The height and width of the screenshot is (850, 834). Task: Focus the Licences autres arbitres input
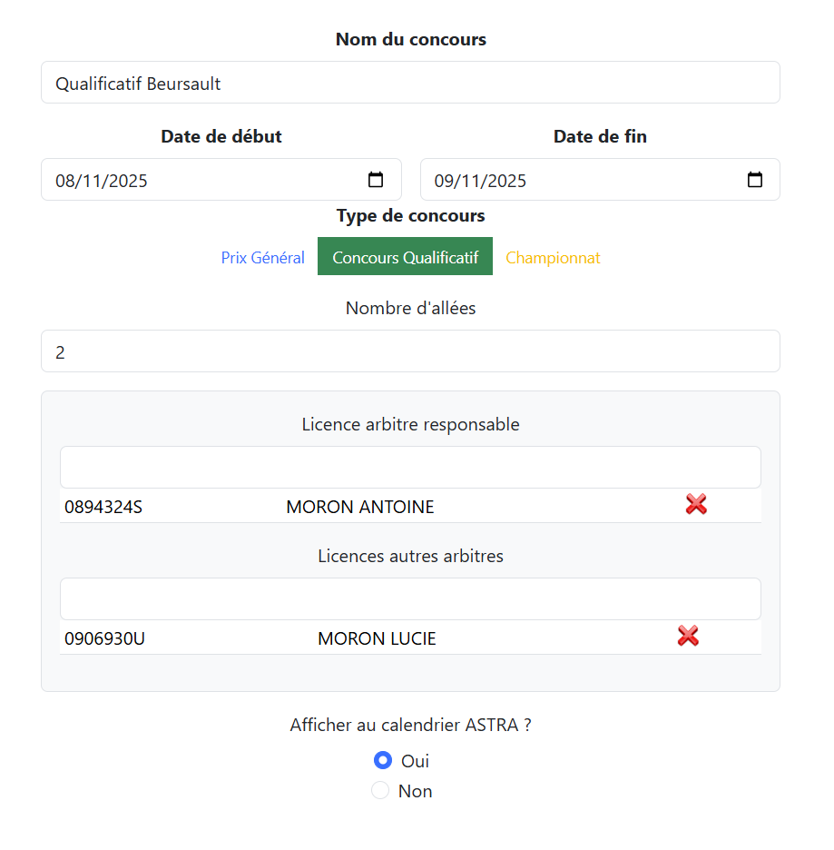pos(410,598)
